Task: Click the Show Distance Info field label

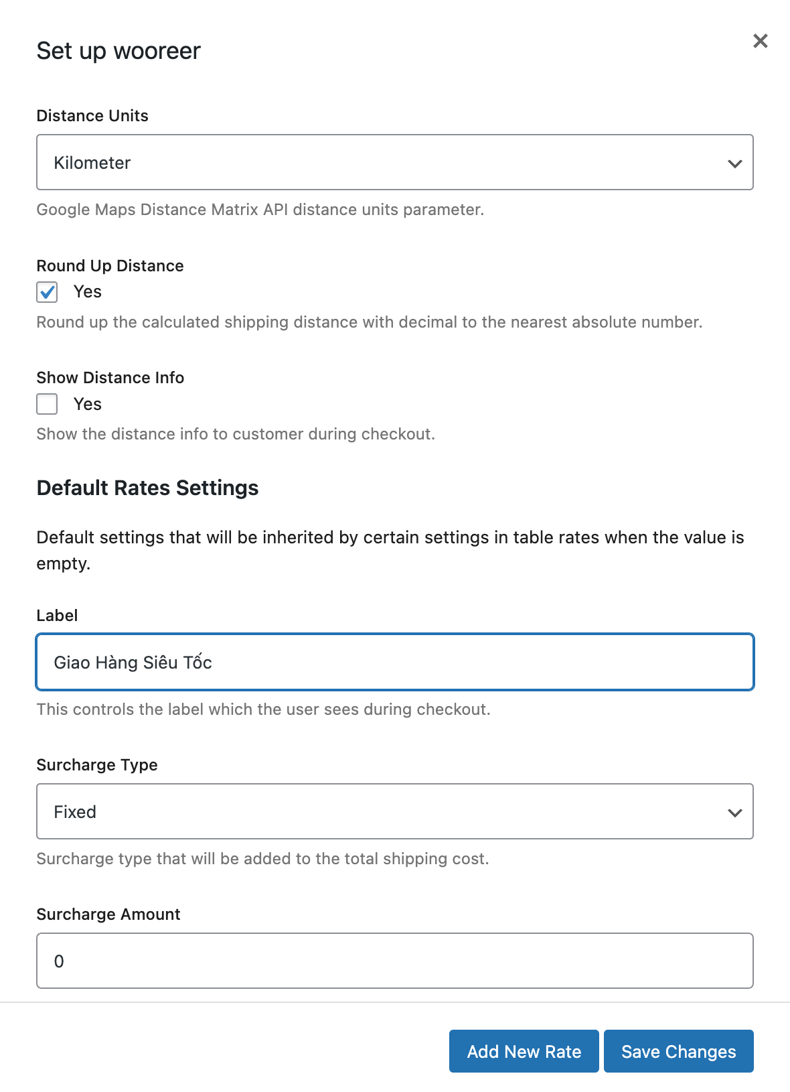Action: click(110, 378)
